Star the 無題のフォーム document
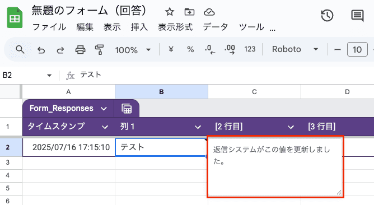Viewport: 374px width, 205px height. 170,12
